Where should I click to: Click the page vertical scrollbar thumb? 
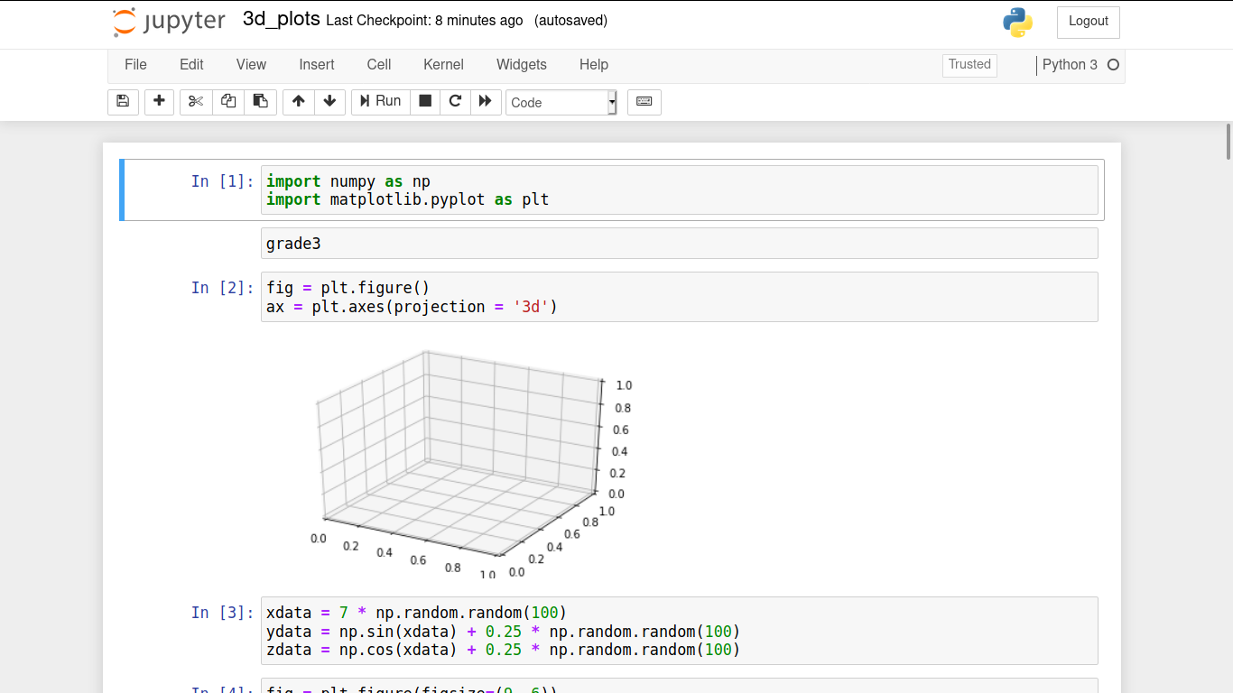pos(1228,142)
